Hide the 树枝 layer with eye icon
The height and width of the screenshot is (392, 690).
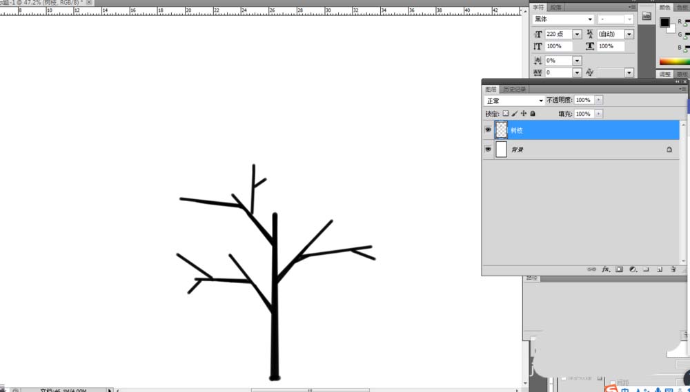tap(488, 130)
